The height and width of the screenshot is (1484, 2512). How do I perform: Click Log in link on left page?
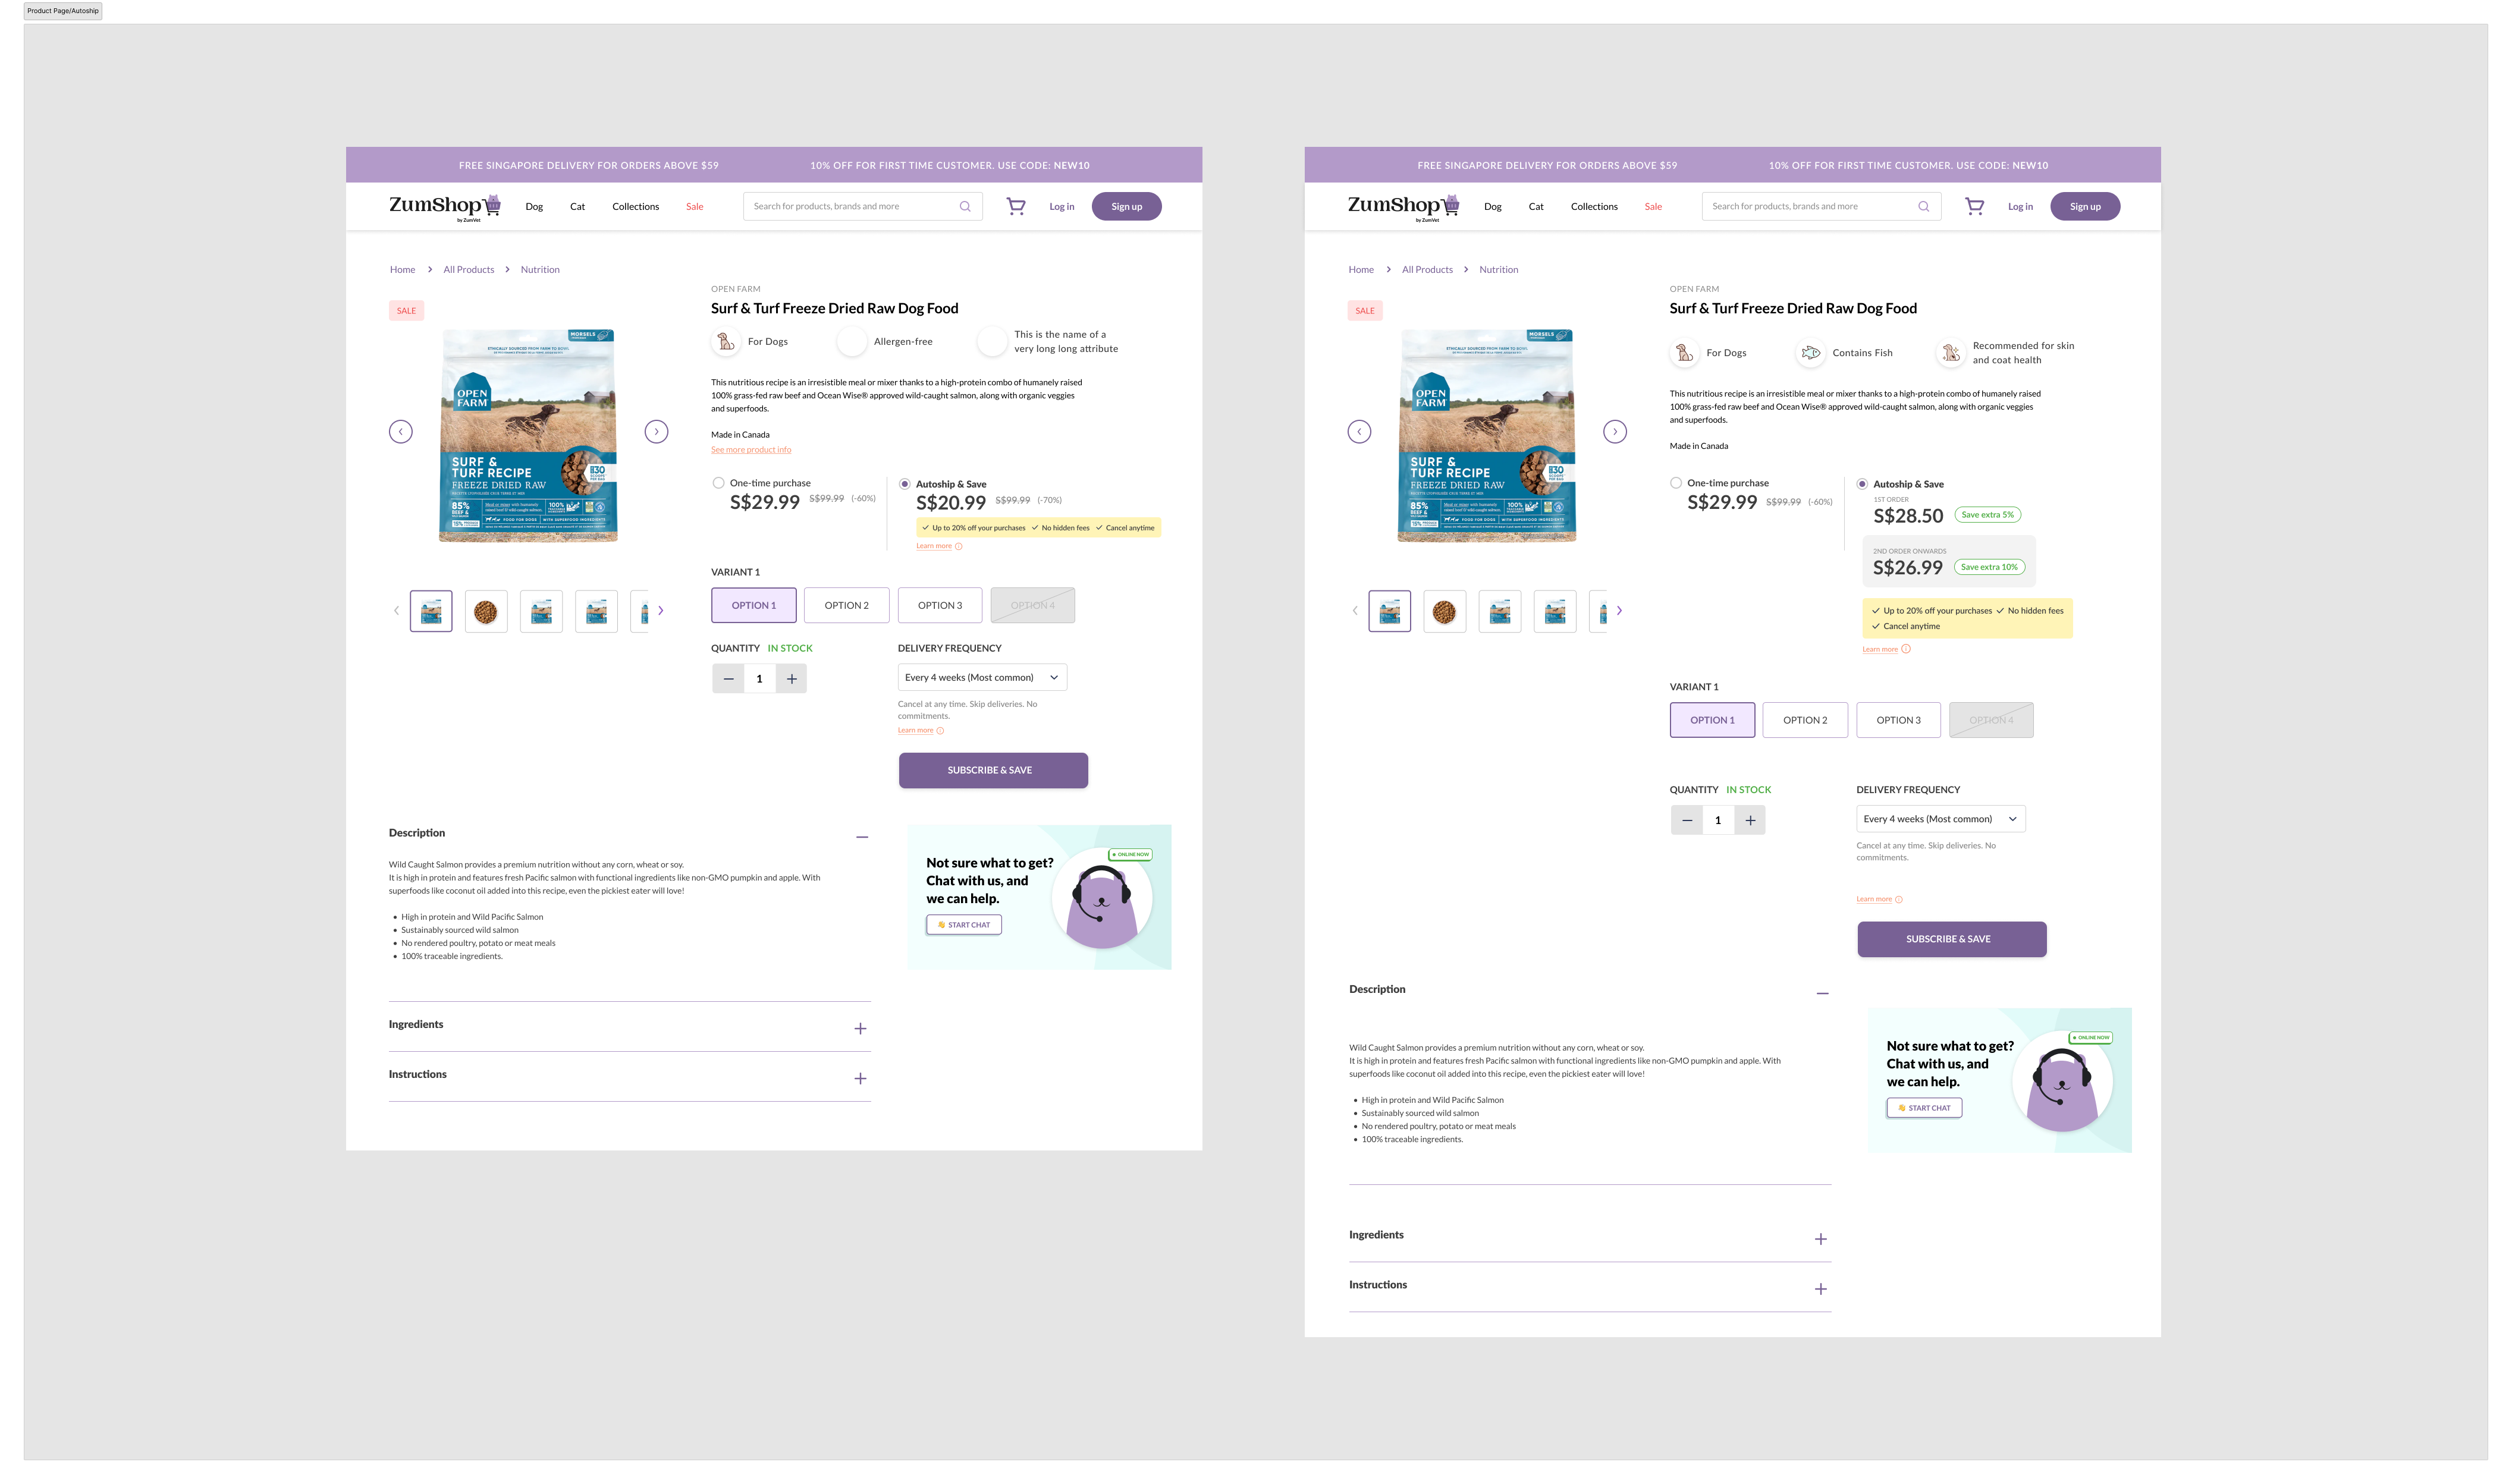[x=1061, y=207]
